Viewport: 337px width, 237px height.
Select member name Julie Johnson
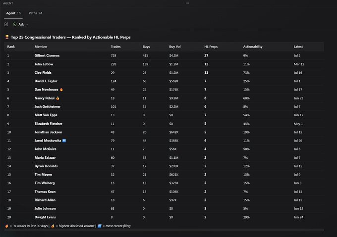click(45, 208)
